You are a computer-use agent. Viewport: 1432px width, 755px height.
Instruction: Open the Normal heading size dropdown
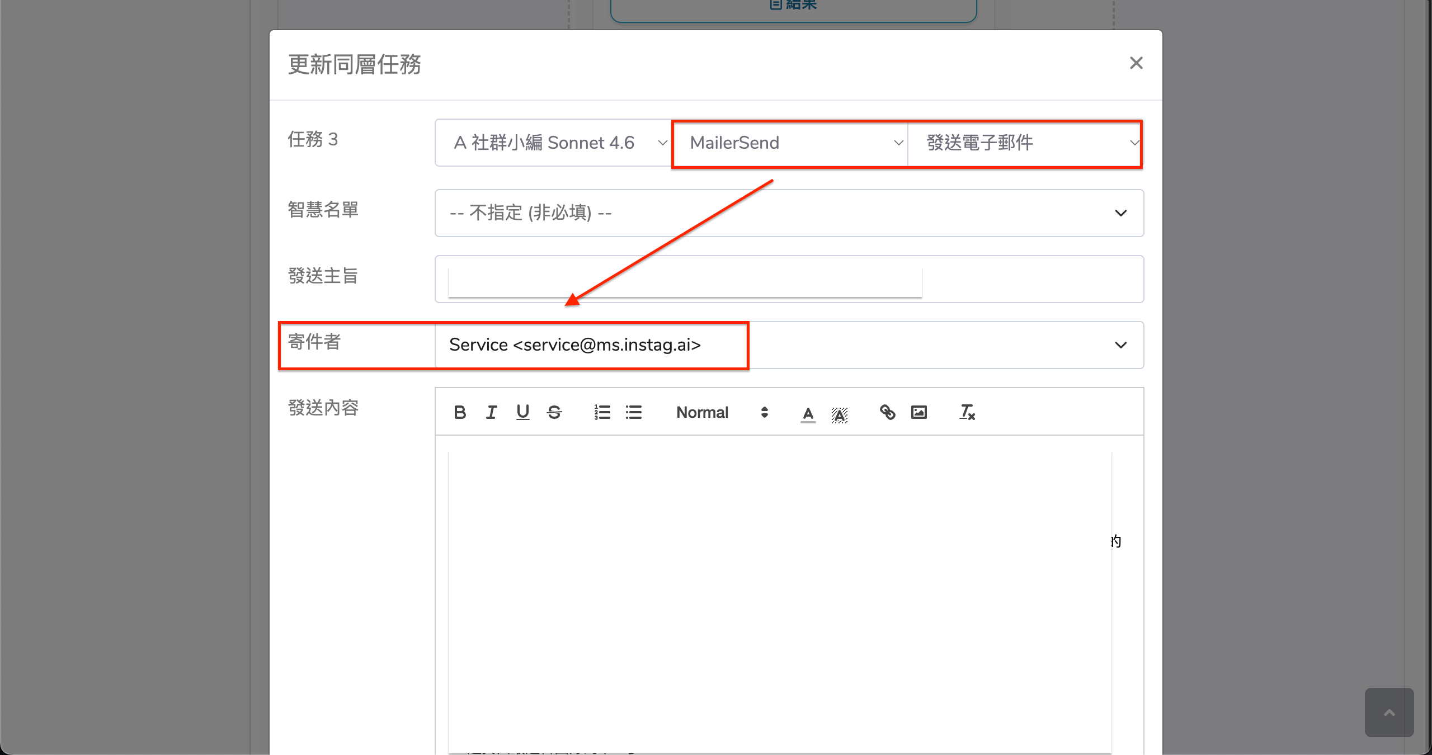click(722, 413)
